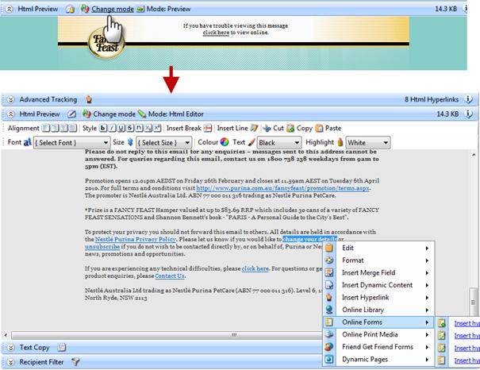Open Online Library submenu
Image resolution: width=480 pixels, height=370 pixels.
(x=378, y=310)
